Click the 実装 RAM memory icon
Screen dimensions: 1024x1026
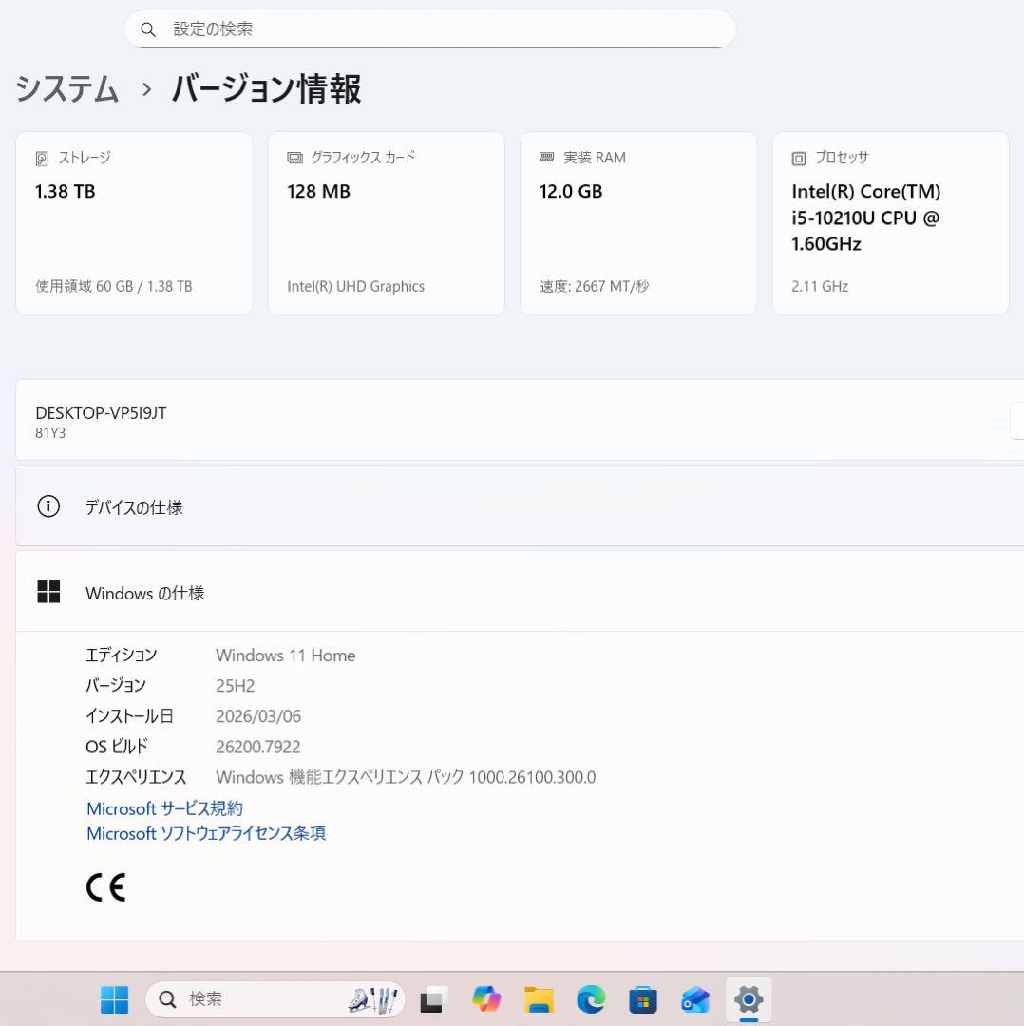546,157
